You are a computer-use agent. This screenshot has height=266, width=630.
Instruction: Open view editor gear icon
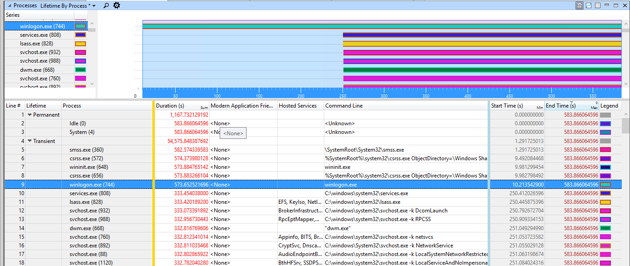click(117, 5)
